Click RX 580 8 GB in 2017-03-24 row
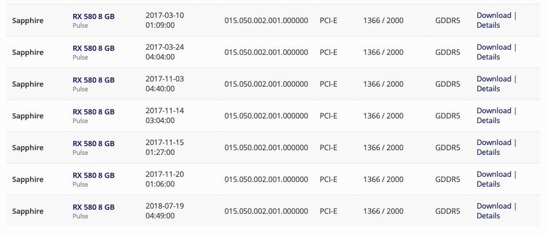This screenshot has height=234, width=546. click(x=93, y=48)
